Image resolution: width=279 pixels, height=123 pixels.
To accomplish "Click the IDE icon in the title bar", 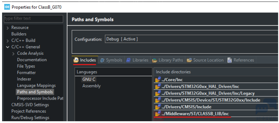I will [7, 7].
